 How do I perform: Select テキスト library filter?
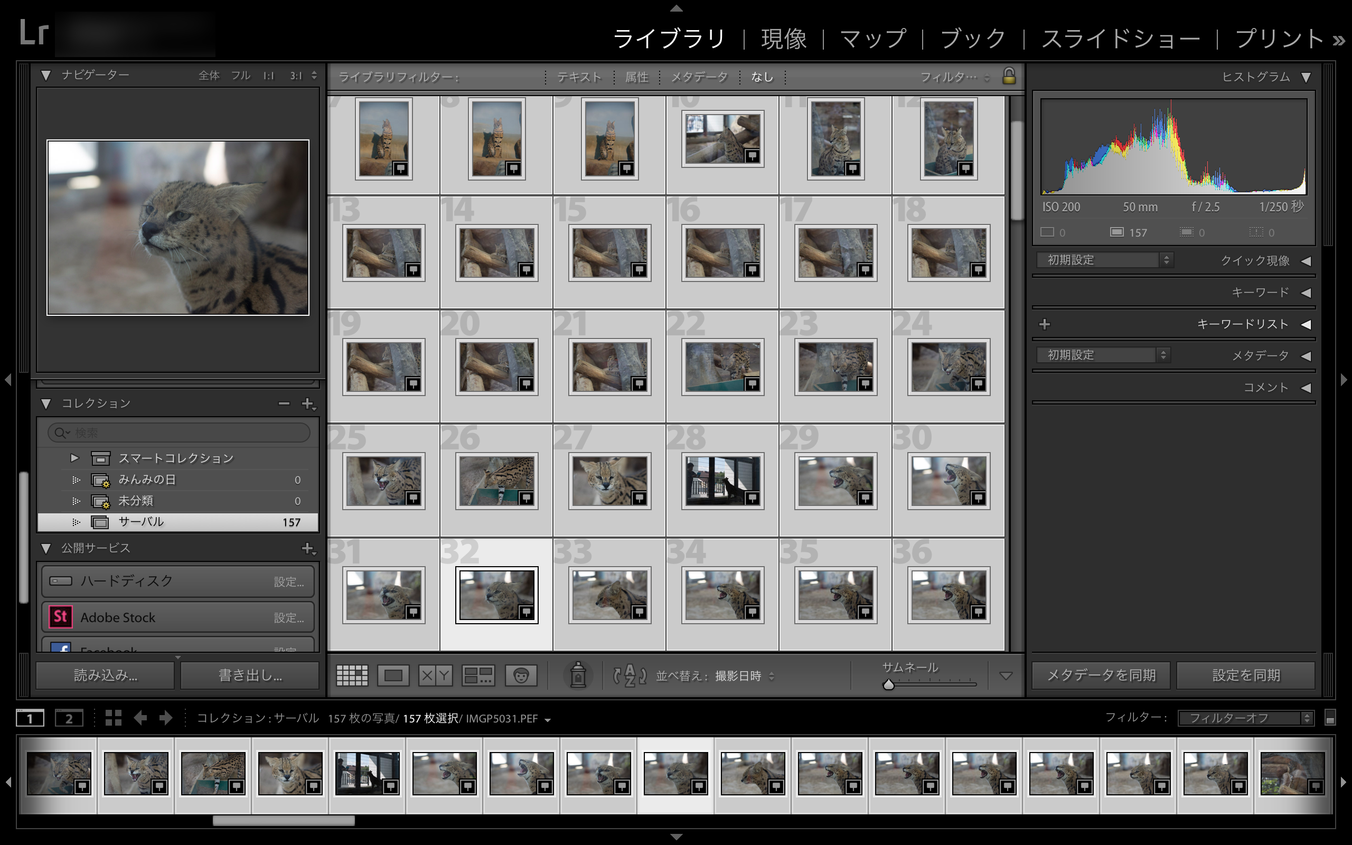point(579,77)
